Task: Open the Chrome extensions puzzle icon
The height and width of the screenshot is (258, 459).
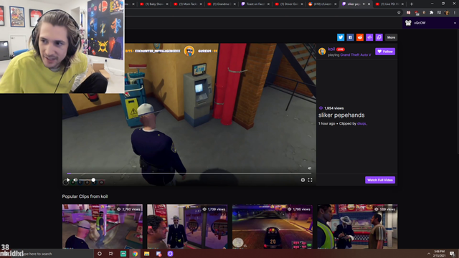Action: click(431, 13)
